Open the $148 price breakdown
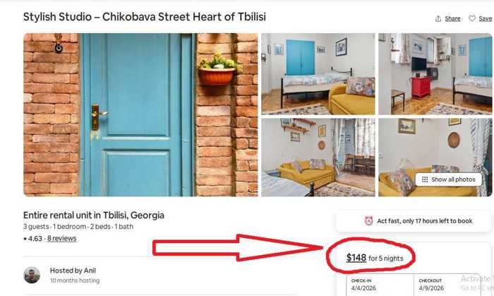 356,258
